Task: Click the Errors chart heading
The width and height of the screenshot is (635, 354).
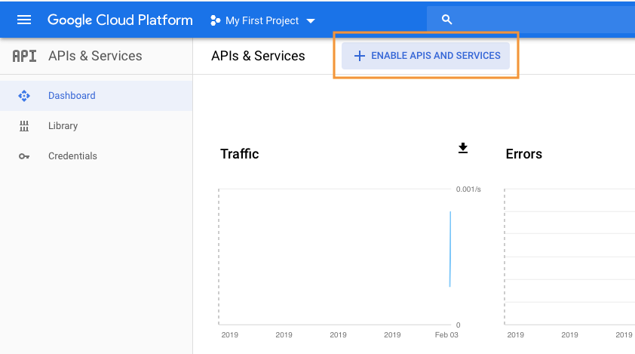Action: 523,154
